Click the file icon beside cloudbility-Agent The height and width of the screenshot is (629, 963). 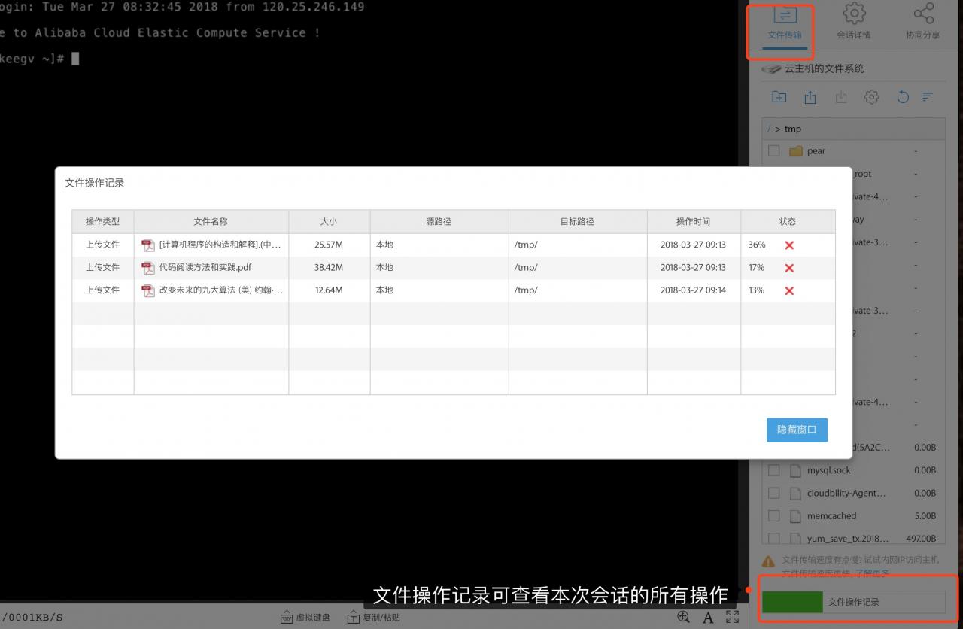click(796, 494)
